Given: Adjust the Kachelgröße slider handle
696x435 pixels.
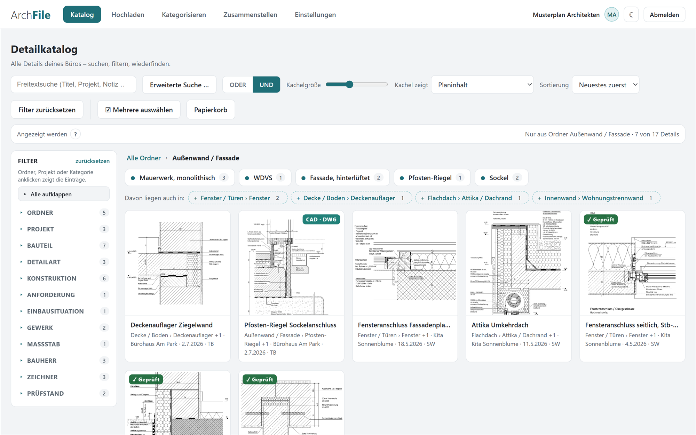Looking at the screenshot, I should point(350,85).
